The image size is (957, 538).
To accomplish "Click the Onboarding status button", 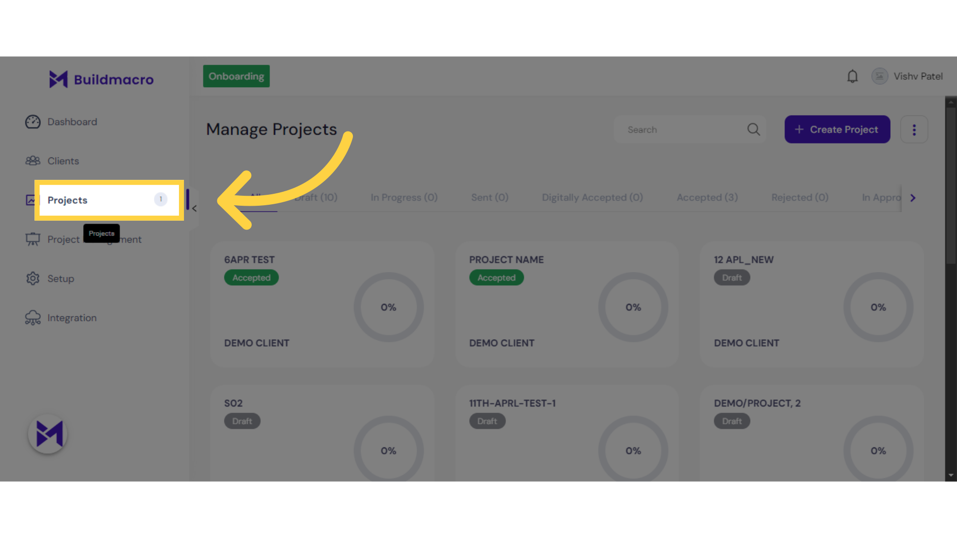I will [x=236, y=76].
